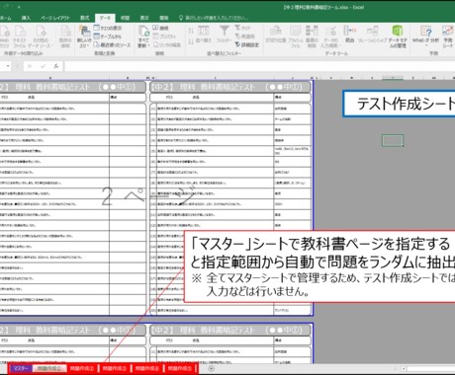Click the selected cell in the gray area
Image resolution: width=455 pixels, height=375 pixels.
[x=393, y=140]
